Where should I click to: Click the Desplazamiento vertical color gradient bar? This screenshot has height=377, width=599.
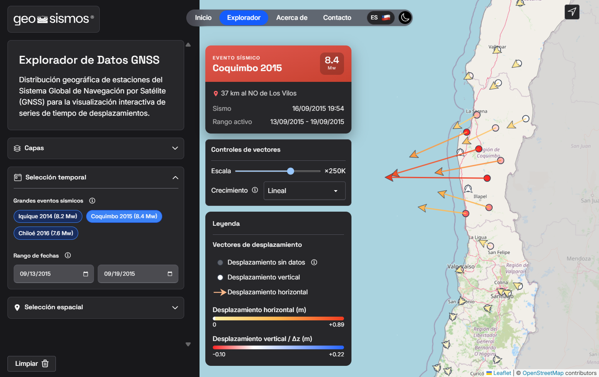coord(278,348)
